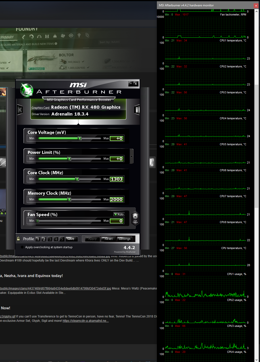
Task: Click the Power Limit slider handle
Action: (69, 159)
